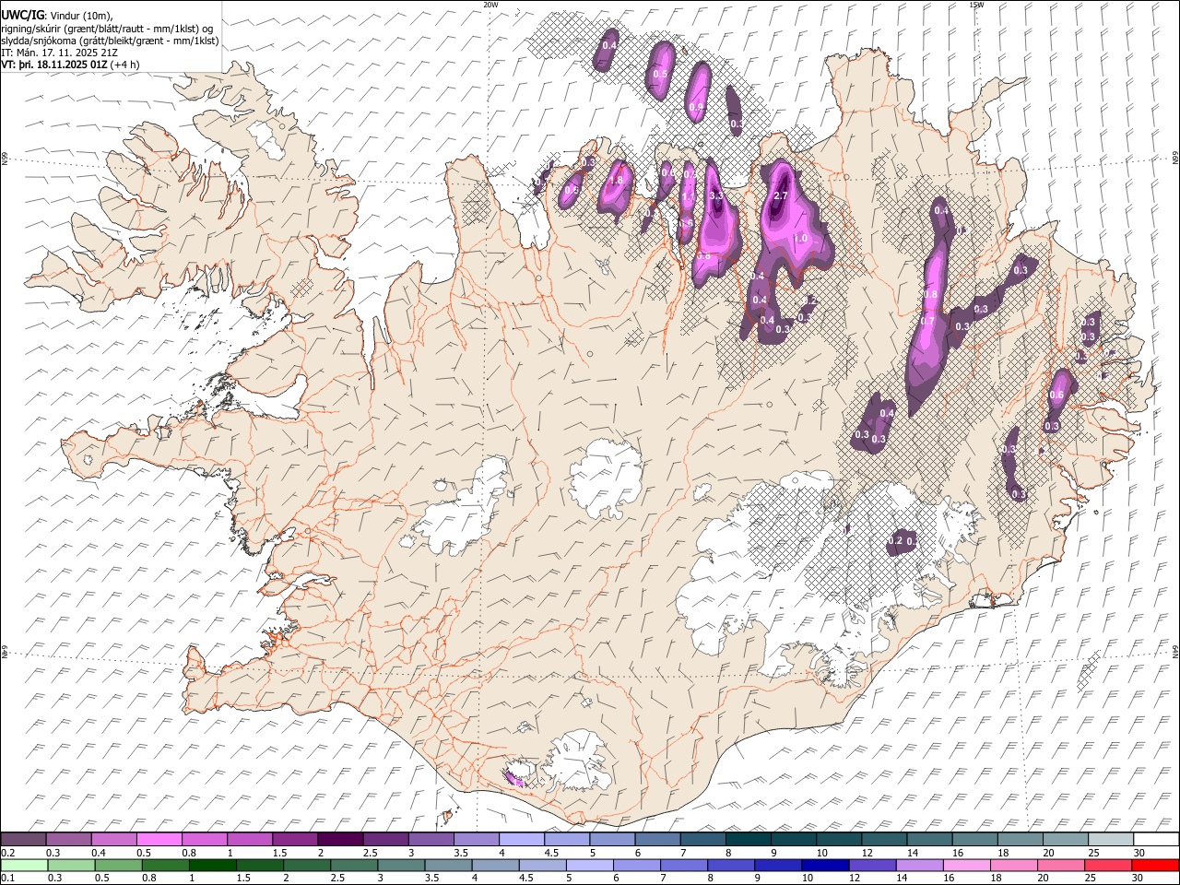Click the initial time 'IT: Mán. 17. 11. 2025 21Z'
The width and height of the screenshot is (1180, 885).
(x=59, y=53)
